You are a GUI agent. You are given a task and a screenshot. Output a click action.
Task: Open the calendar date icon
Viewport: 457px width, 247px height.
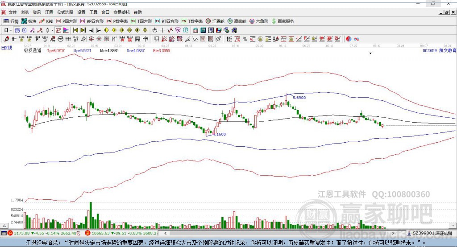[x=195, y=30]
